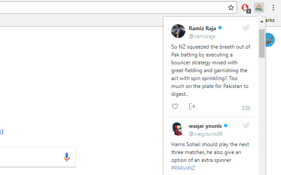
Task: Click Ramiz Raja's profile picture
Action: pyautogui.click(x=178, y=31)
